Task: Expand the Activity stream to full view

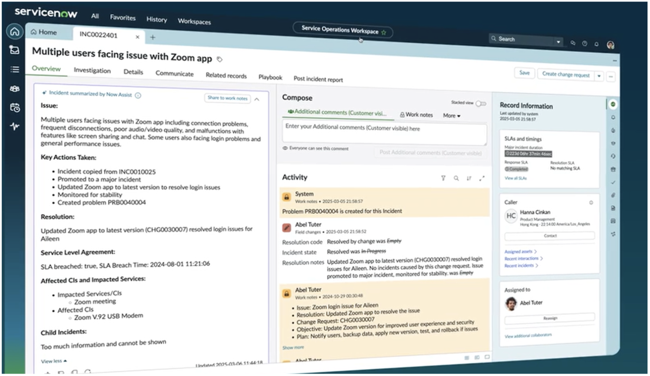Action: [x=482, y=178]
